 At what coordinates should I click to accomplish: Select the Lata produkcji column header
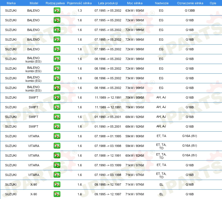[108, 3]
